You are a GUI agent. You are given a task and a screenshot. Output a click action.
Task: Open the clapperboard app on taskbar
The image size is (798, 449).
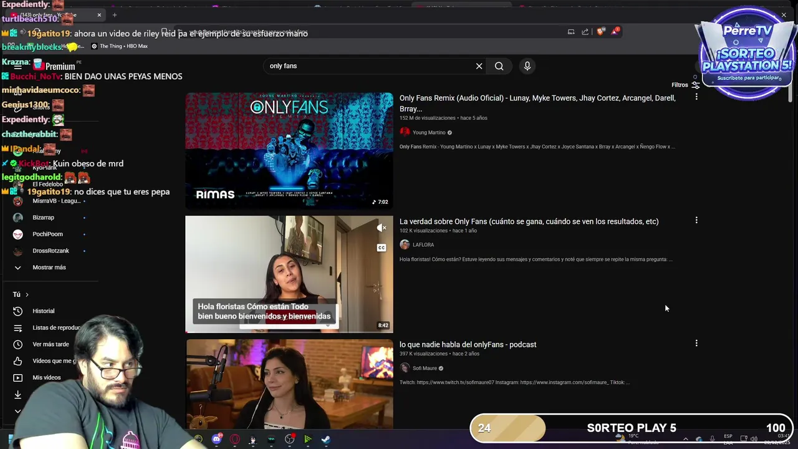pyautogui.click(x=271, y=439)
